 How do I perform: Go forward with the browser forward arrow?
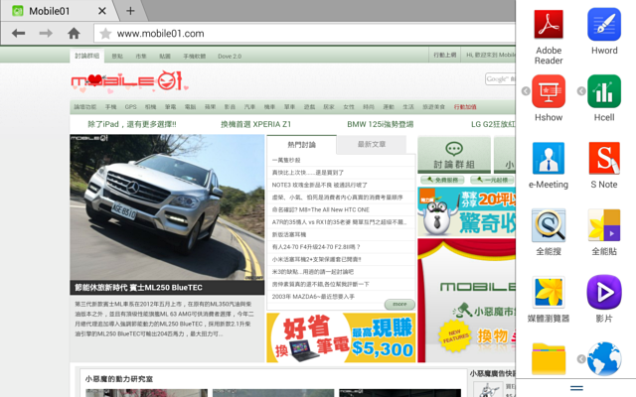(x=46, y=33)
